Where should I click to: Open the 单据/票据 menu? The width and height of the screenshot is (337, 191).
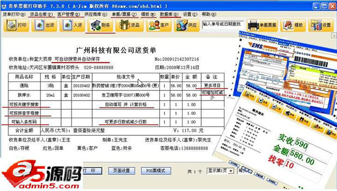pos(124,14)
